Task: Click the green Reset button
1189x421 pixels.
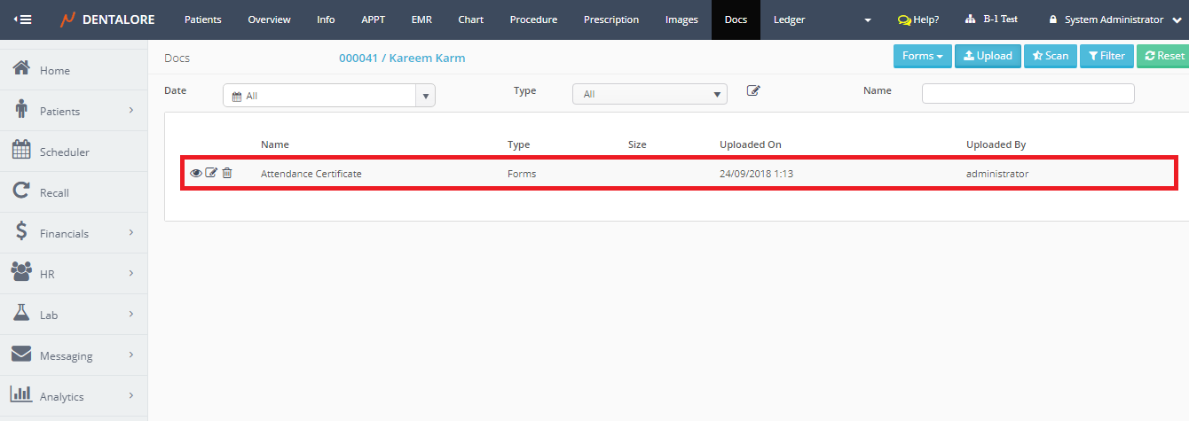Action: click(1163, 56)
